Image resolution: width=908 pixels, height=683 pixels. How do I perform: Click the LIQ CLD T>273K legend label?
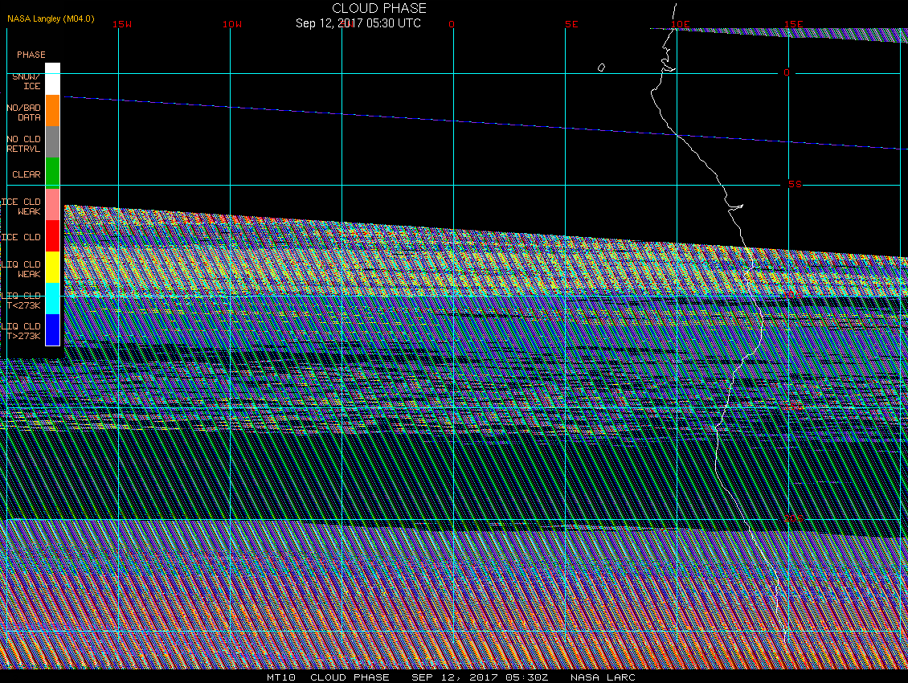22,331
